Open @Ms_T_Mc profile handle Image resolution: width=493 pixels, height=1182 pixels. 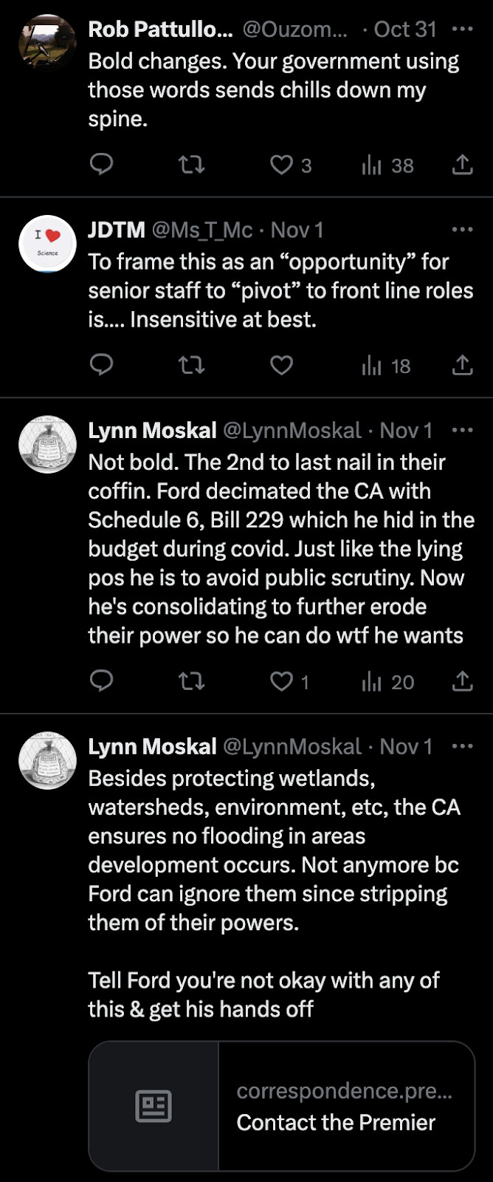202,230
